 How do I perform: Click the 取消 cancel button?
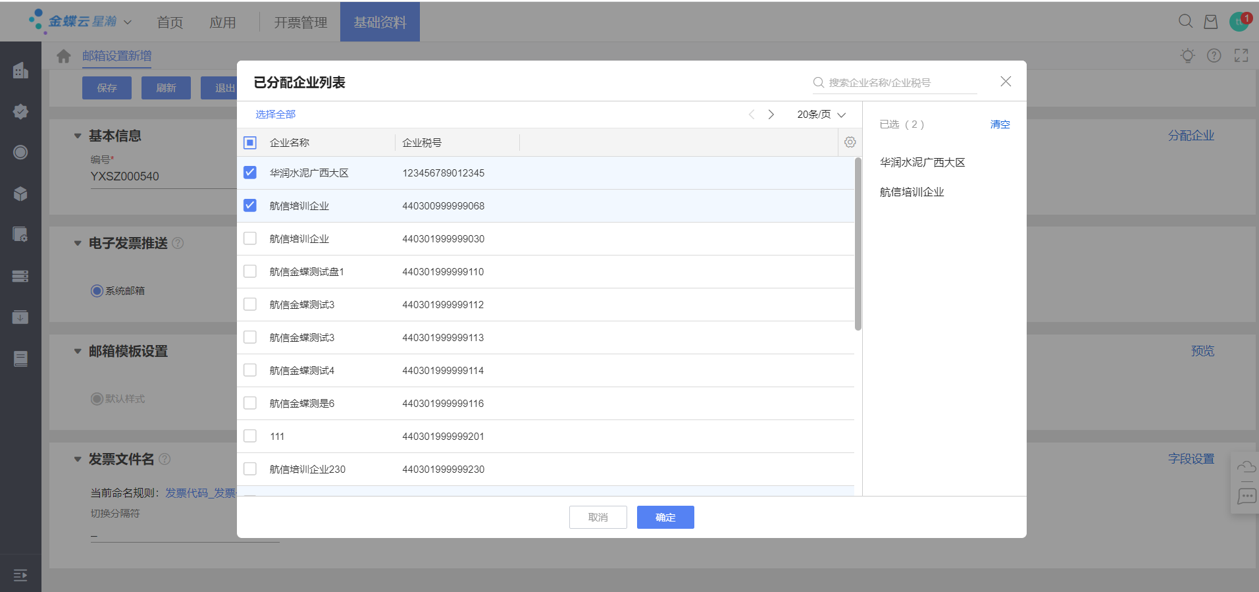tap(598, 517)
